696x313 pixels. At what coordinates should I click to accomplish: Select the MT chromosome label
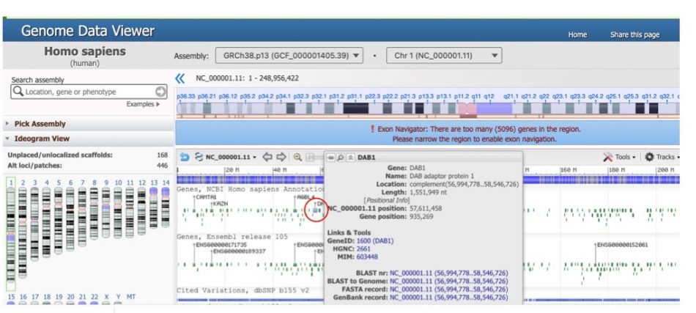(131, 297)
